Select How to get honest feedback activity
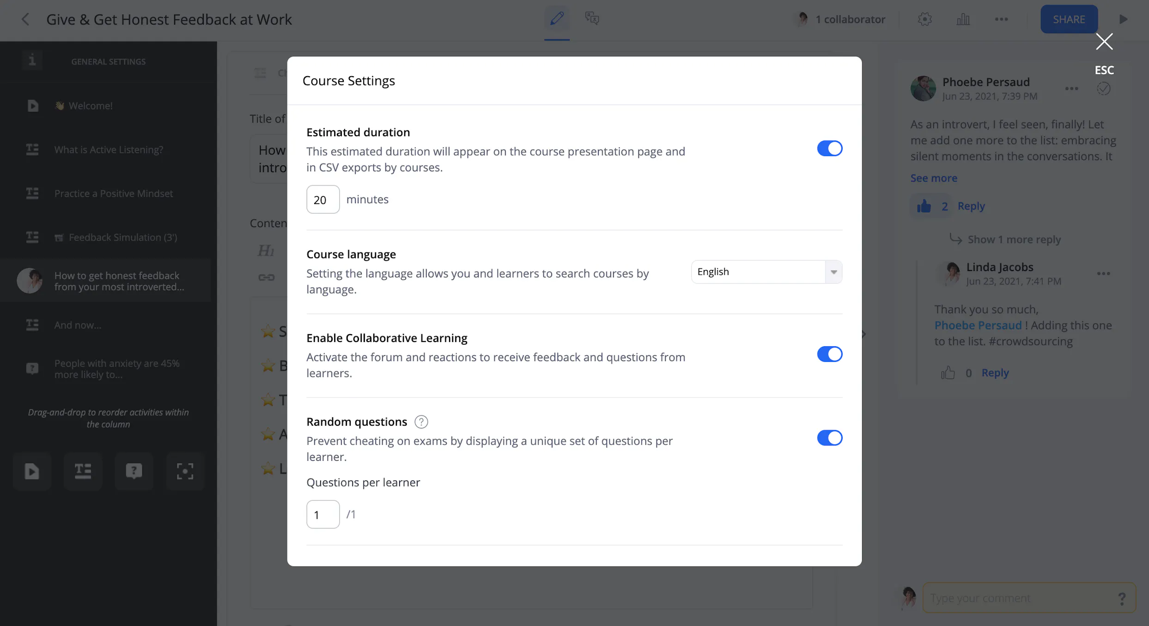This screenshot has height=626, width=1149. point(105,281)
